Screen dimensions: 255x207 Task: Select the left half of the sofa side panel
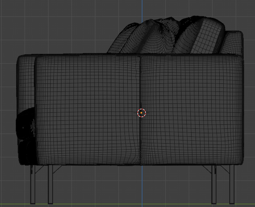point(88,110)
